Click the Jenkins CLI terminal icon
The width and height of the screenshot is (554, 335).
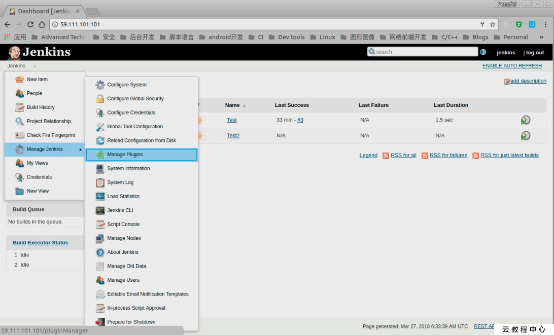pos(100,210)
